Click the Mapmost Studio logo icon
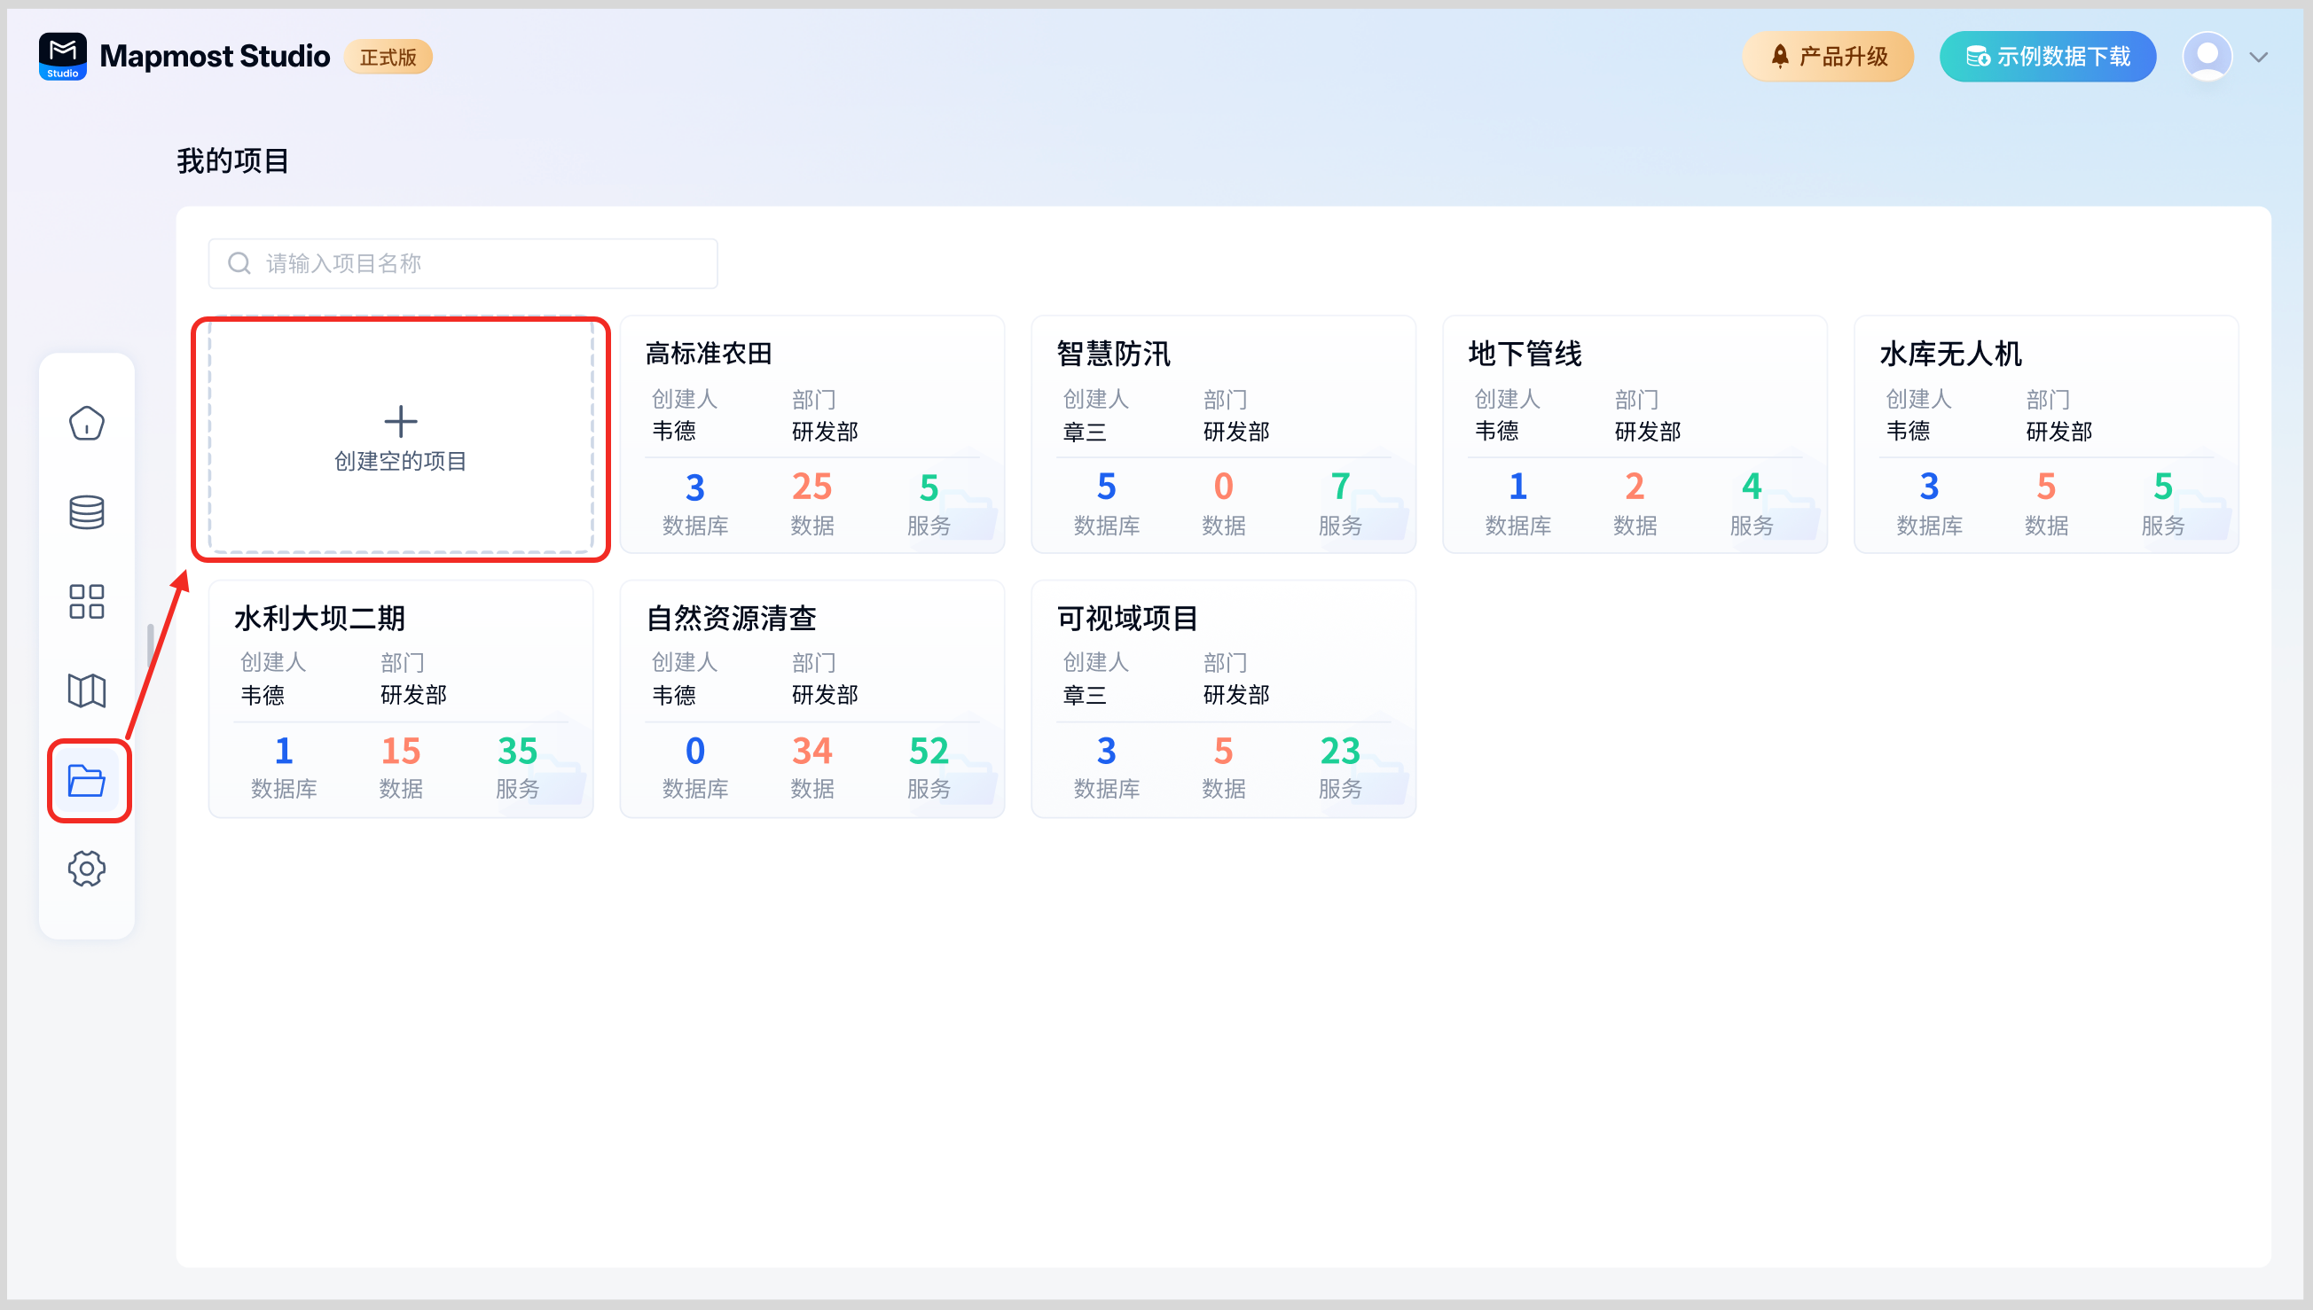This screenshot has width=2313, height=1310. point(63,56)
